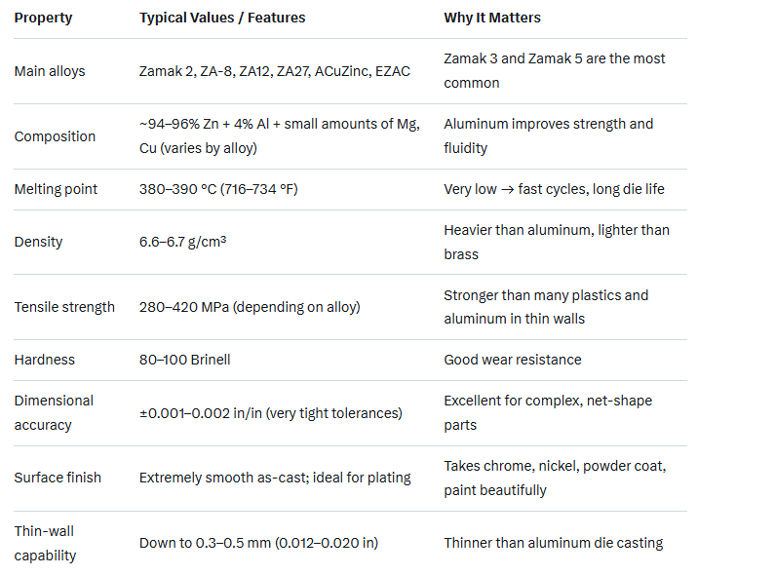Click the "Density" property label
Viewport: 775px width, 575px height.
(x=38, y=242)
